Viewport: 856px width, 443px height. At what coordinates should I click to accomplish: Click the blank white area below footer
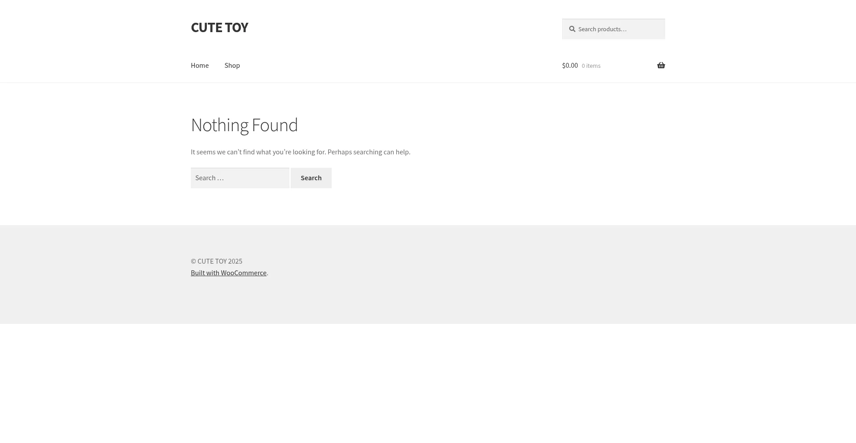tap(428, 384)
